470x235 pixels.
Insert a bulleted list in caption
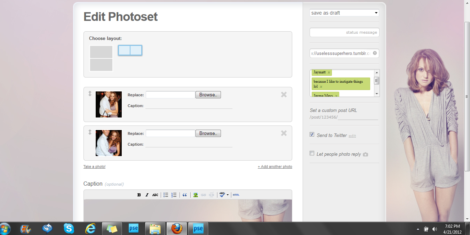pos(166,195)
